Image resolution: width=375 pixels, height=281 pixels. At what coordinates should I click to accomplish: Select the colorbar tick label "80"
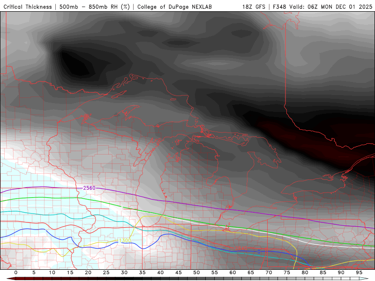(305, 273)
